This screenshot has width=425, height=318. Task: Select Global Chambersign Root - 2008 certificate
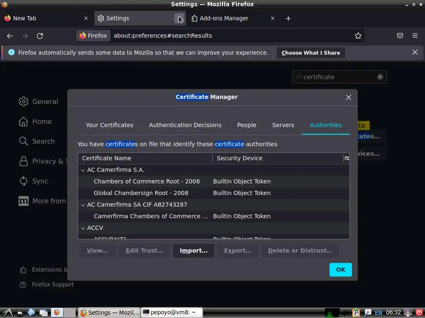[x=214, y=193]
